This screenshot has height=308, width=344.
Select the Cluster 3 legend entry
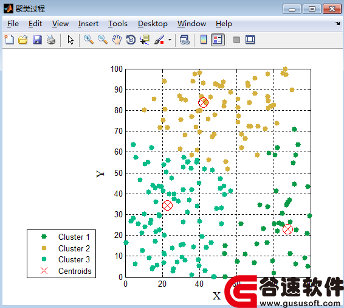pyautogui.click(x=74, y=259)
